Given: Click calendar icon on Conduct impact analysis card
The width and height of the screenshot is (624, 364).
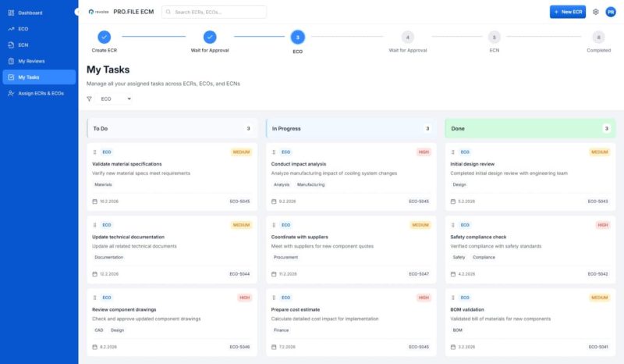Looking at the screenshot, I should tap(274, 202).
